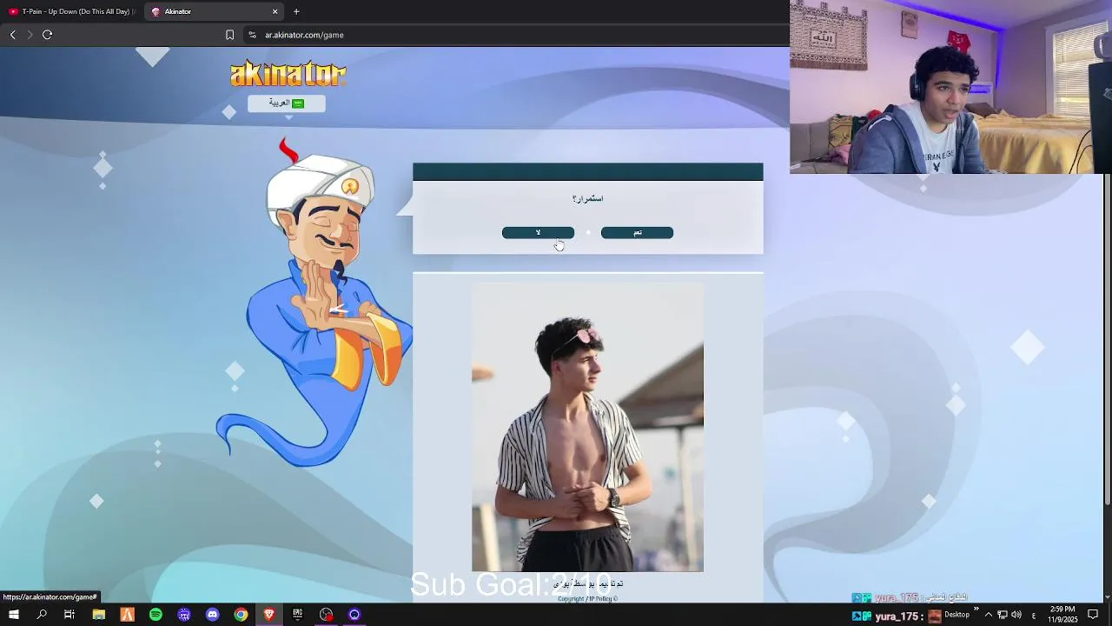Image resolution: width=1112 pixels, height=626 pixels.
Task: Click the page vertical scrollbar thumb
Action: pyautogui.click(x=1107, y=339)
